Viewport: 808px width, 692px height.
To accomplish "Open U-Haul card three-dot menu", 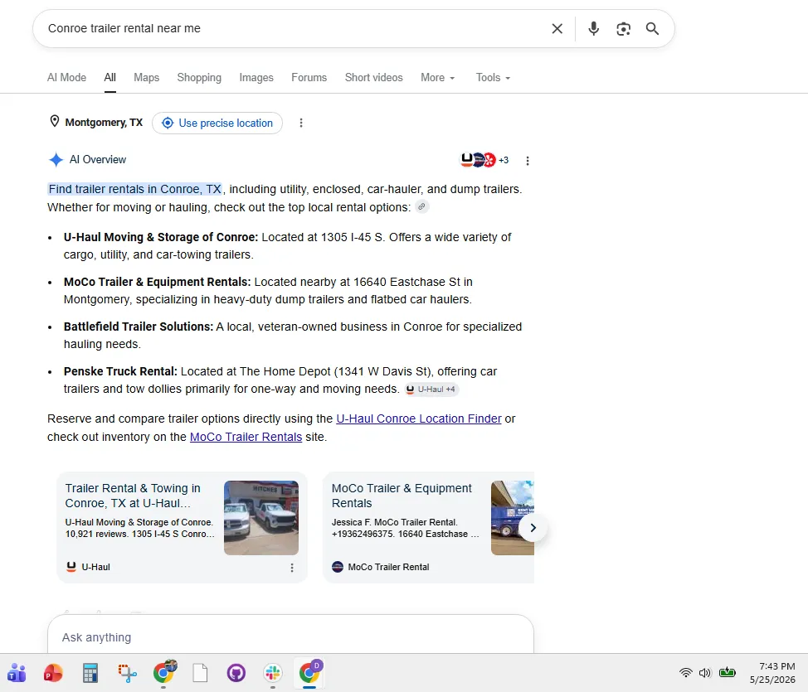I will [292, 568].
